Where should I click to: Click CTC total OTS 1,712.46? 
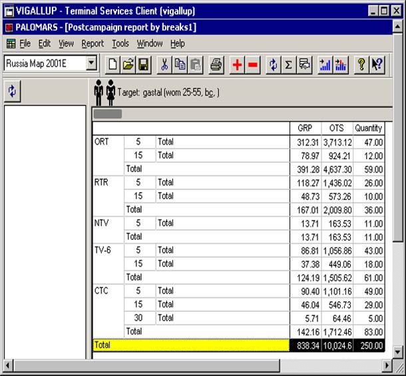coord(337,332)
